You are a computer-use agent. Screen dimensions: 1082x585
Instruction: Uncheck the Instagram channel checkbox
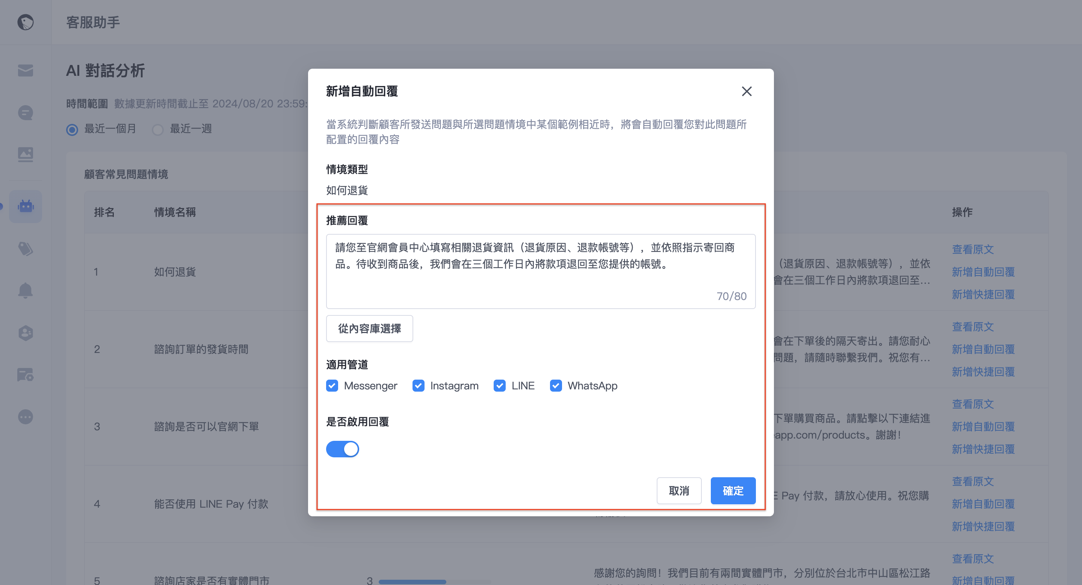pyautogui.click(x=418, y=386)
